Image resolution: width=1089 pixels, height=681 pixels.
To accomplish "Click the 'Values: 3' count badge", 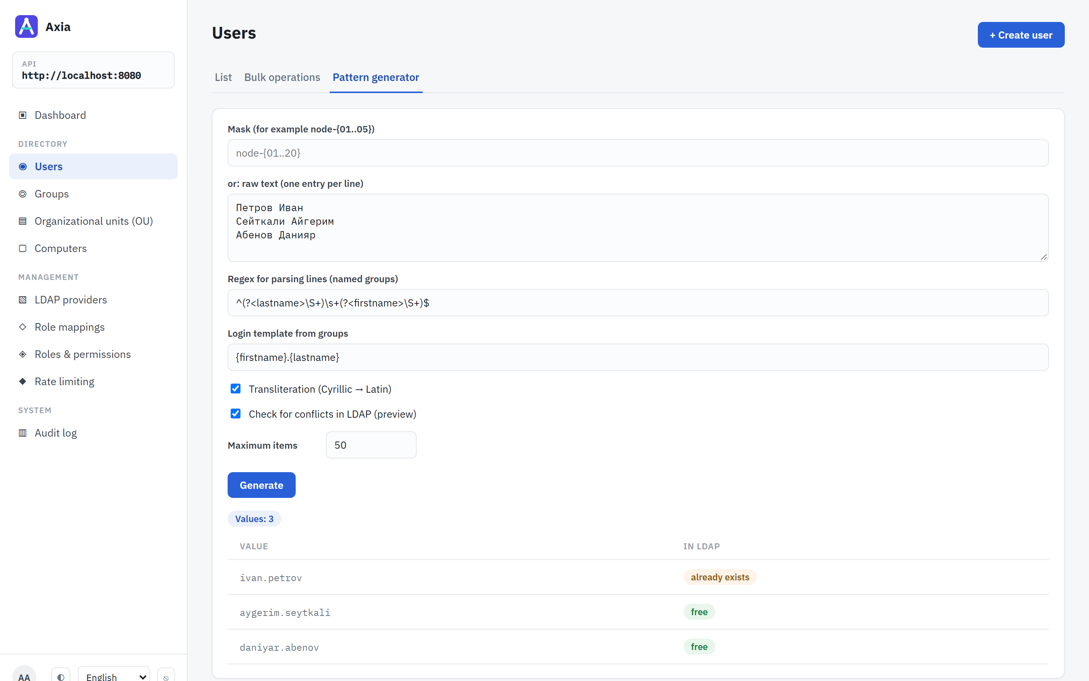I will click(x=254, y=518).
